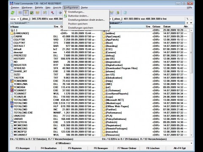203x152 pixels.
Task: Click the Alt+F4 Exit button
Action: click(x=180, y=148)
